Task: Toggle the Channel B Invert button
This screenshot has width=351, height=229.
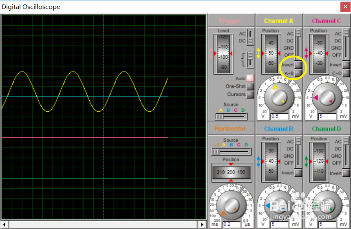Action: (x=298, y=173)
